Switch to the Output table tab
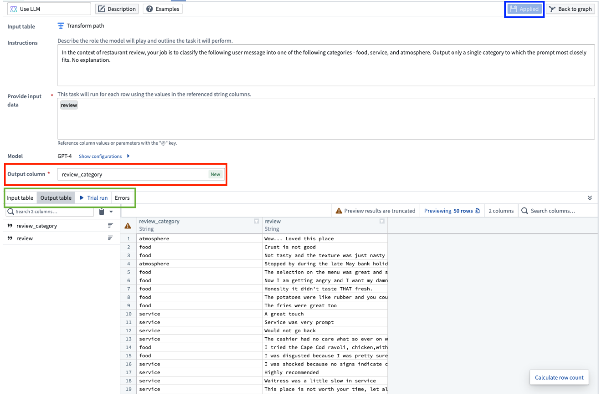Viewport: 600px width, 395px height. tap(56, 198)
